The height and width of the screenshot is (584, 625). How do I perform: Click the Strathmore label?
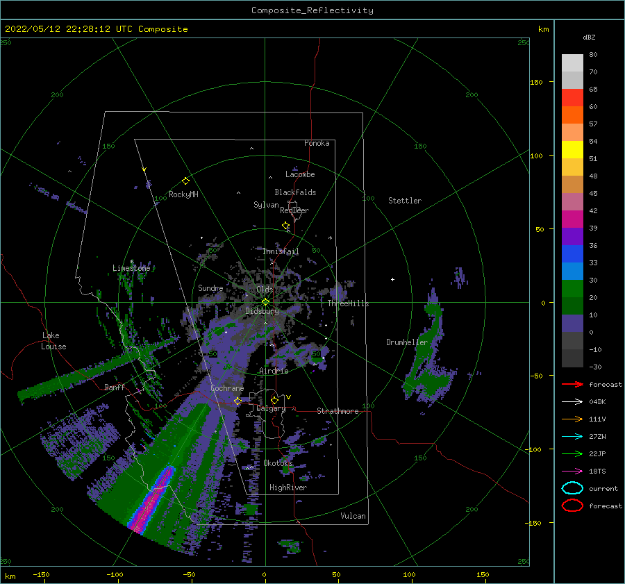[x=337, y=411]
